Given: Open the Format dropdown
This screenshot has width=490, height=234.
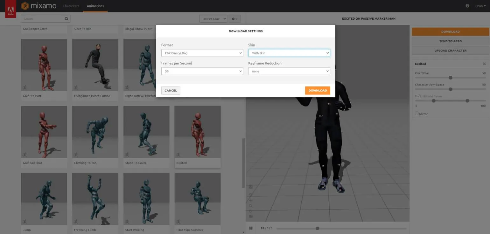Looking at the screenshot, I should [202, 53].
